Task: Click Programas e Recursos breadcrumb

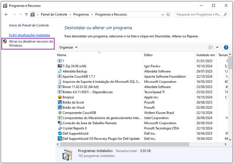Action: point(111,14)
